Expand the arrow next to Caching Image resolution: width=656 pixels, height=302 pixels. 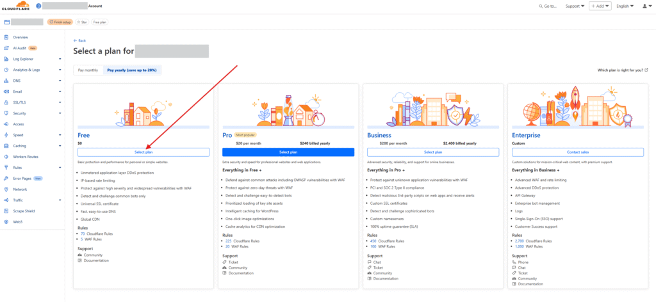click(x=60, y=146)
